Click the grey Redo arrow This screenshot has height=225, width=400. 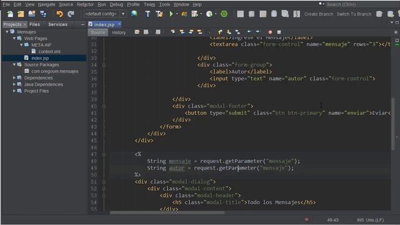pyautogui.click(x=71, y=14)
